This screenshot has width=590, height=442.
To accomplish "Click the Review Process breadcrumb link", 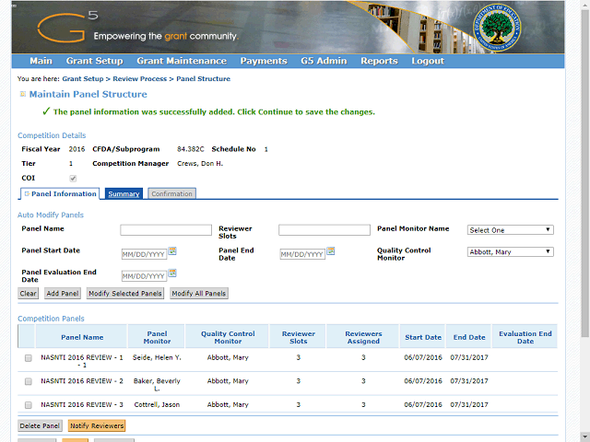I will point(140,79).
